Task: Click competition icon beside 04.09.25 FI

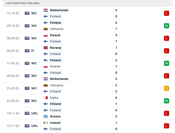Action: click(x=27, y=51)
